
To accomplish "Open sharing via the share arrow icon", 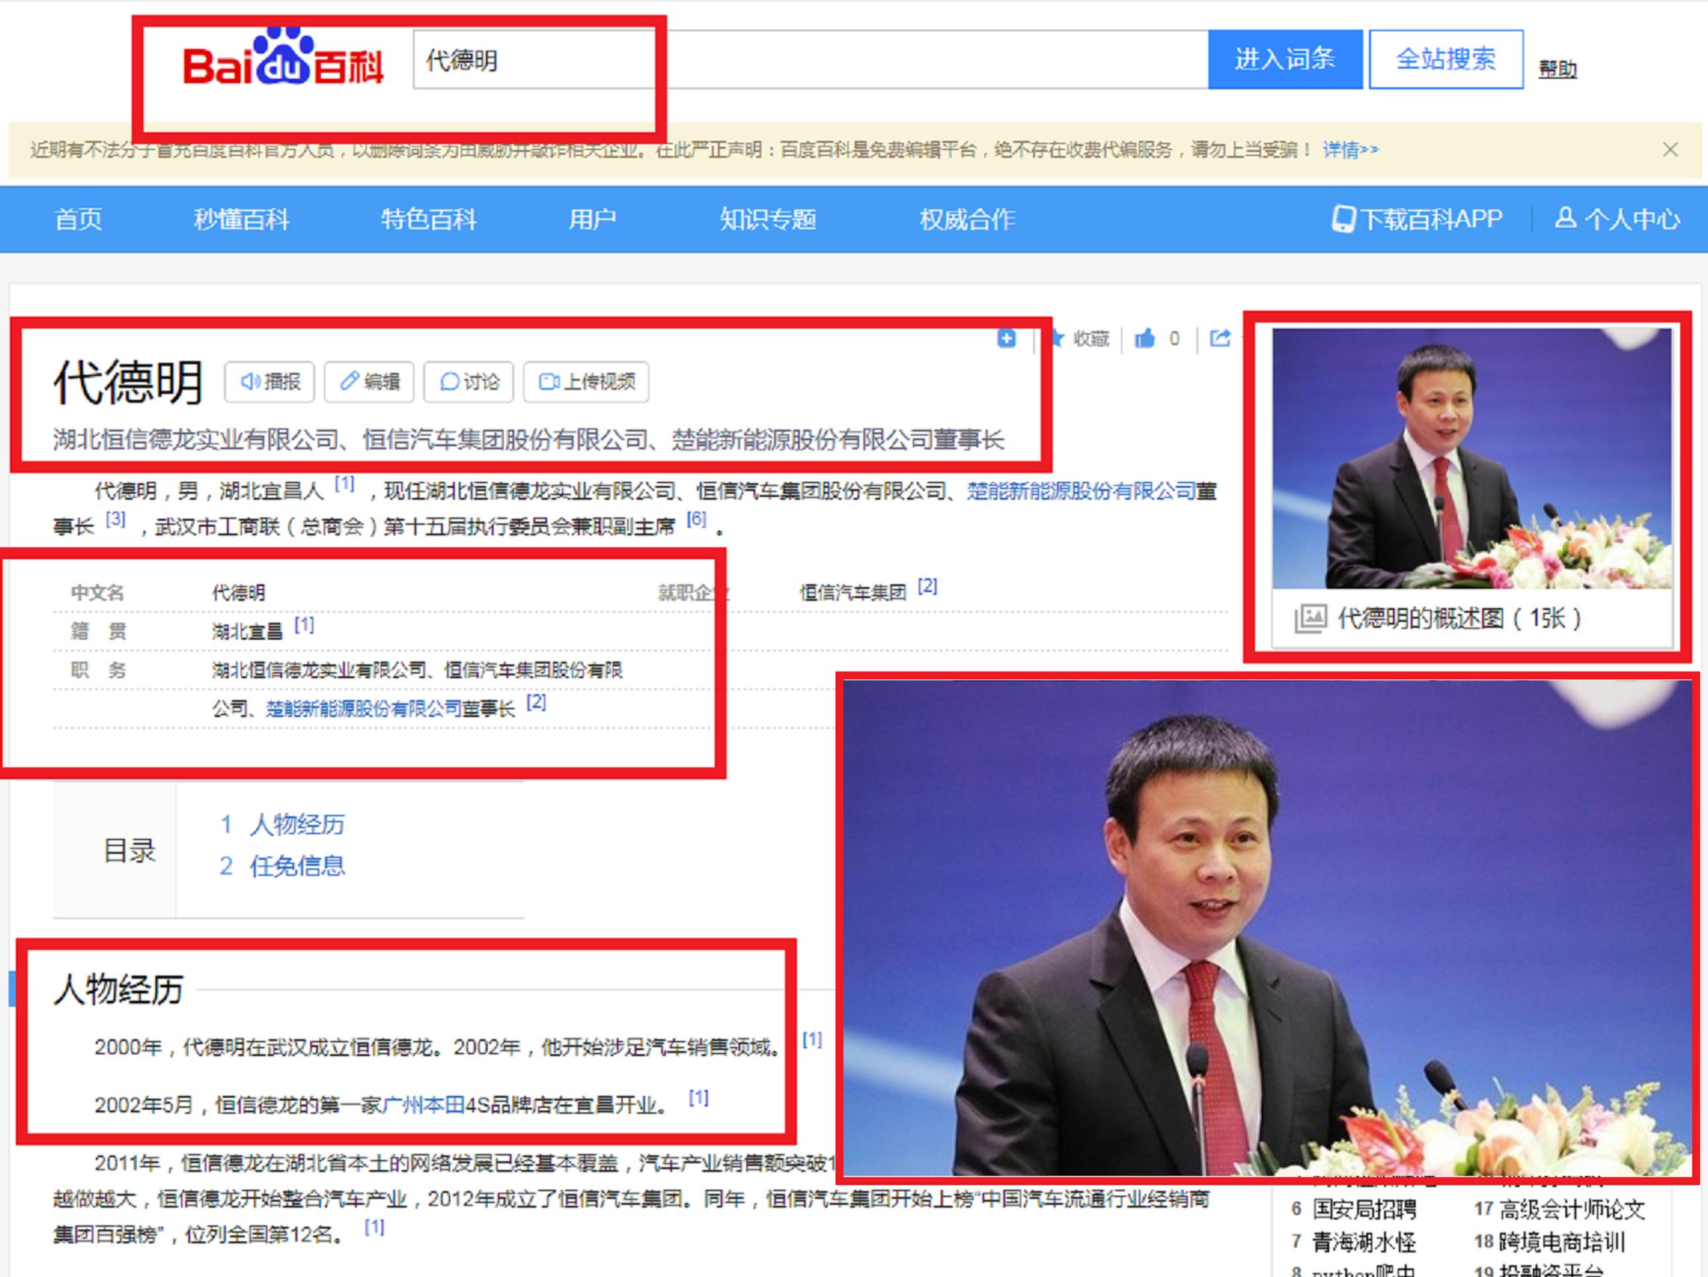I will pyautogui.click(x=1220, y=338).
